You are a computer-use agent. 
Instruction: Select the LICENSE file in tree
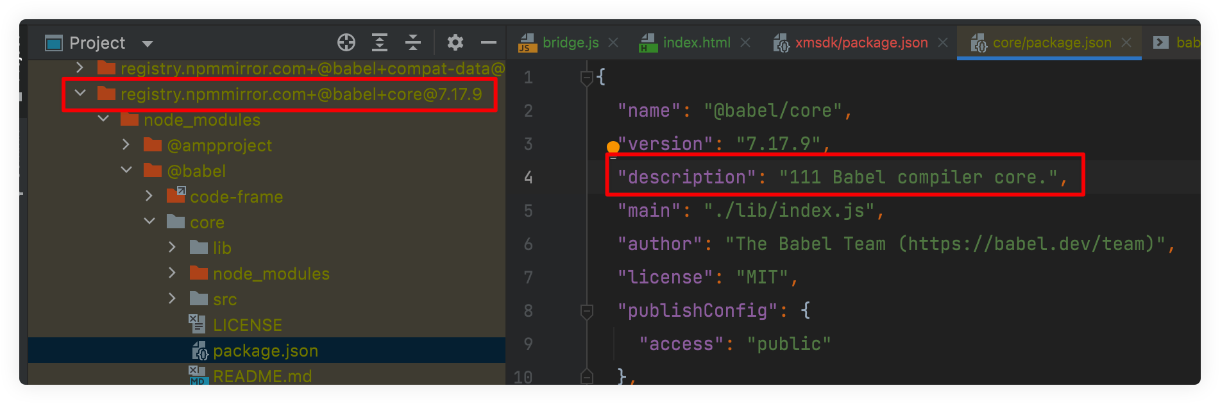[x=248, y=325]
